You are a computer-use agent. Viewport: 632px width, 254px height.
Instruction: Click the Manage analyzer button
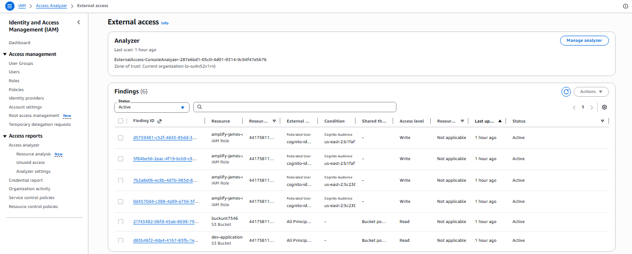coord(584,40)
